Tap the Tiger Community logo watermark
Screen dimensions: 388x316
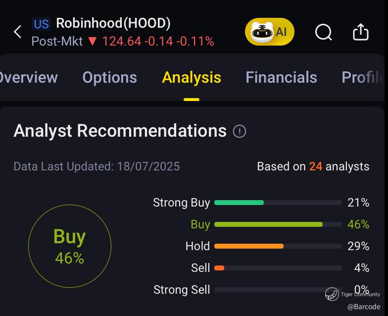[332, 294]
